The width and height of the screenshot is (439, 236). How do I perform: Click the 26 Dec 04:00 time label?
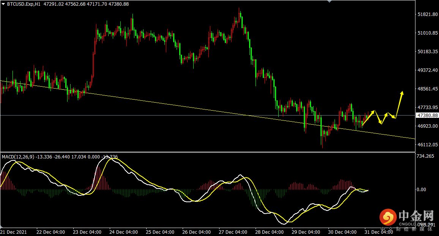pyautogui.click(x=196, y=232)
